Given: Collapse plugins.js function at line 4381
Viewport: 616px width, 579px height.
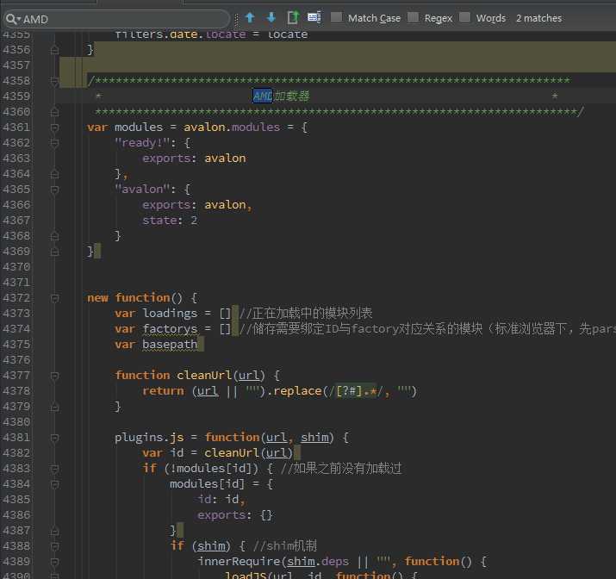Looking at the screenshot, I should point(54,438).
